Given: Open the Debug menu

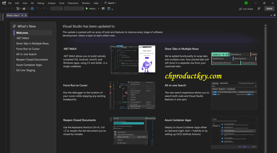Looking at the screenshot, I should pyautogui.click(x=41, y=3).
